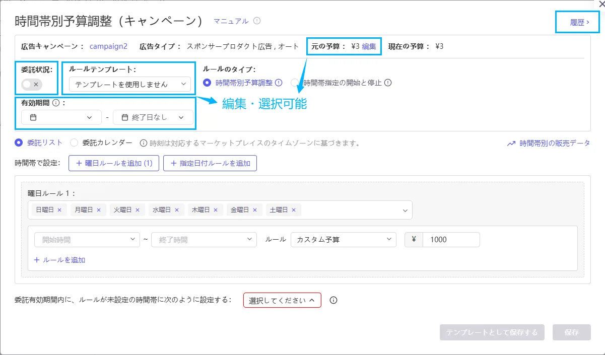The height and width of the screenshot is (355, 605).
Task: Click info icon beside 時間帯別予算調整
Action: [x=279, y=83]
